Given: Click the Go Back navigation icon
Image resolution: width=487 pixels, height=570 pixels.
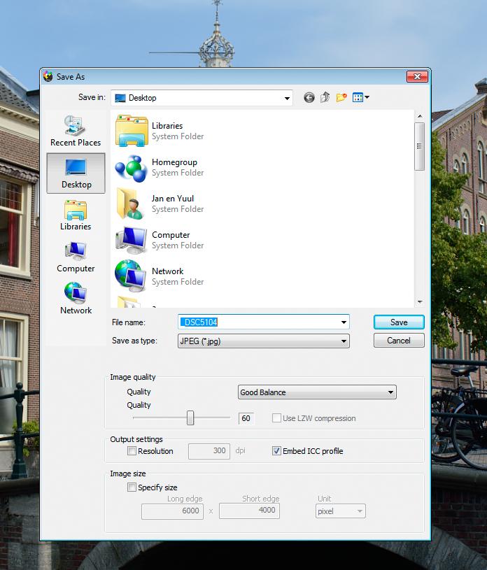Looking at the screenshot, I should pyautogui.click(x=309, y=97).
